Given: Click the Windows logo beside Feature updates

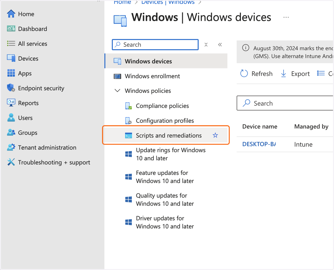Looking at the screenshot, I should coord(128,177).
